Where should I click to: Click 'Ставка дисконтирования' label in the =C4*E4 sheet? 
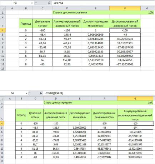click(70, 13)
